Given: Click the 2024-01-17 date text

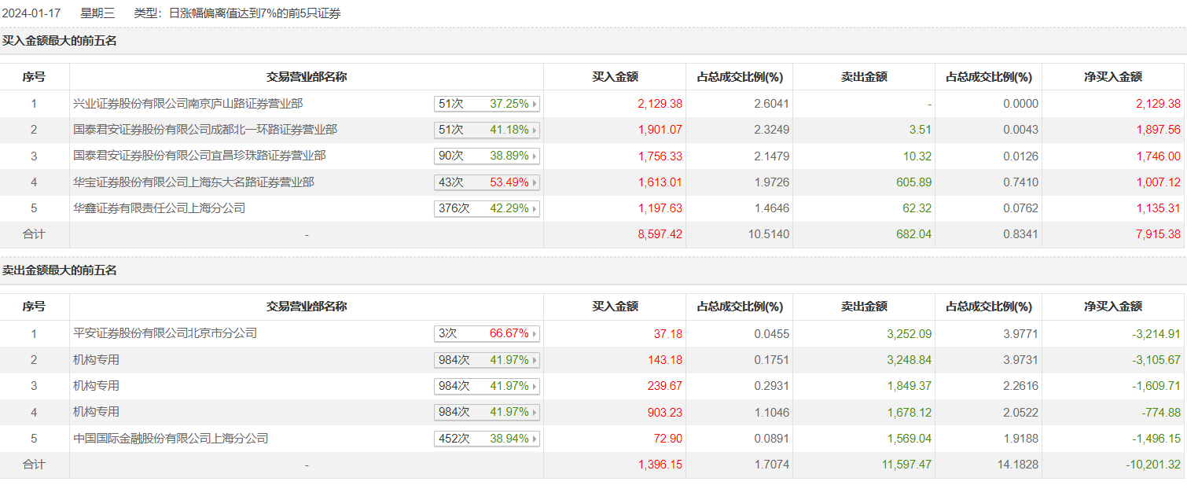Looking at the screenshot, I should [31, 13].
